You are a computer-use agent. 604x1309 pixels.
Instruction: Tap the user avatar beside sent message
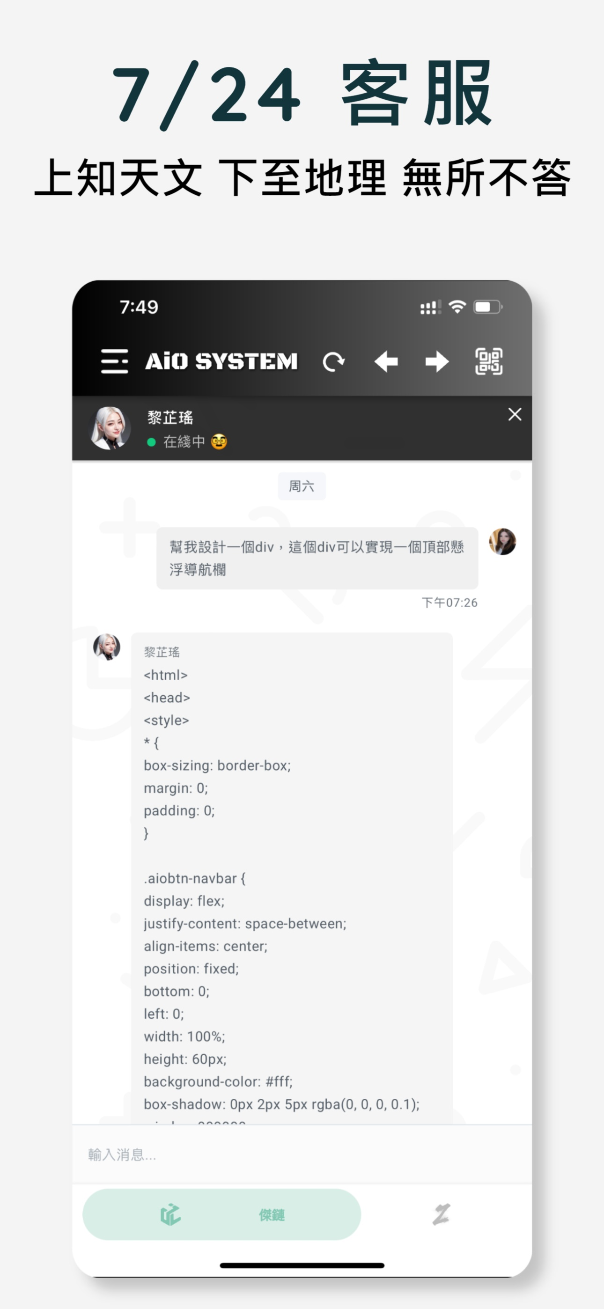pos(502,541)
